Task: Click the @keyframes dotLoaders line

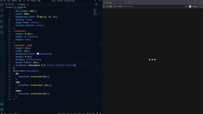Action: (x=26, y=71)
